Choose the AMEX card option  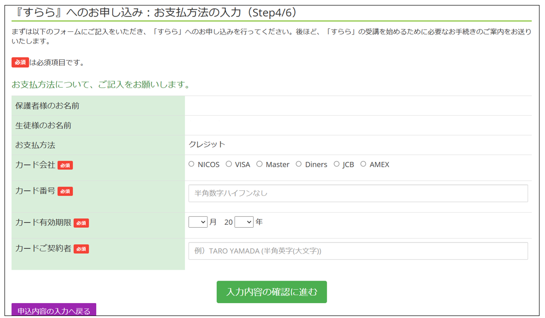coord(363,164)
